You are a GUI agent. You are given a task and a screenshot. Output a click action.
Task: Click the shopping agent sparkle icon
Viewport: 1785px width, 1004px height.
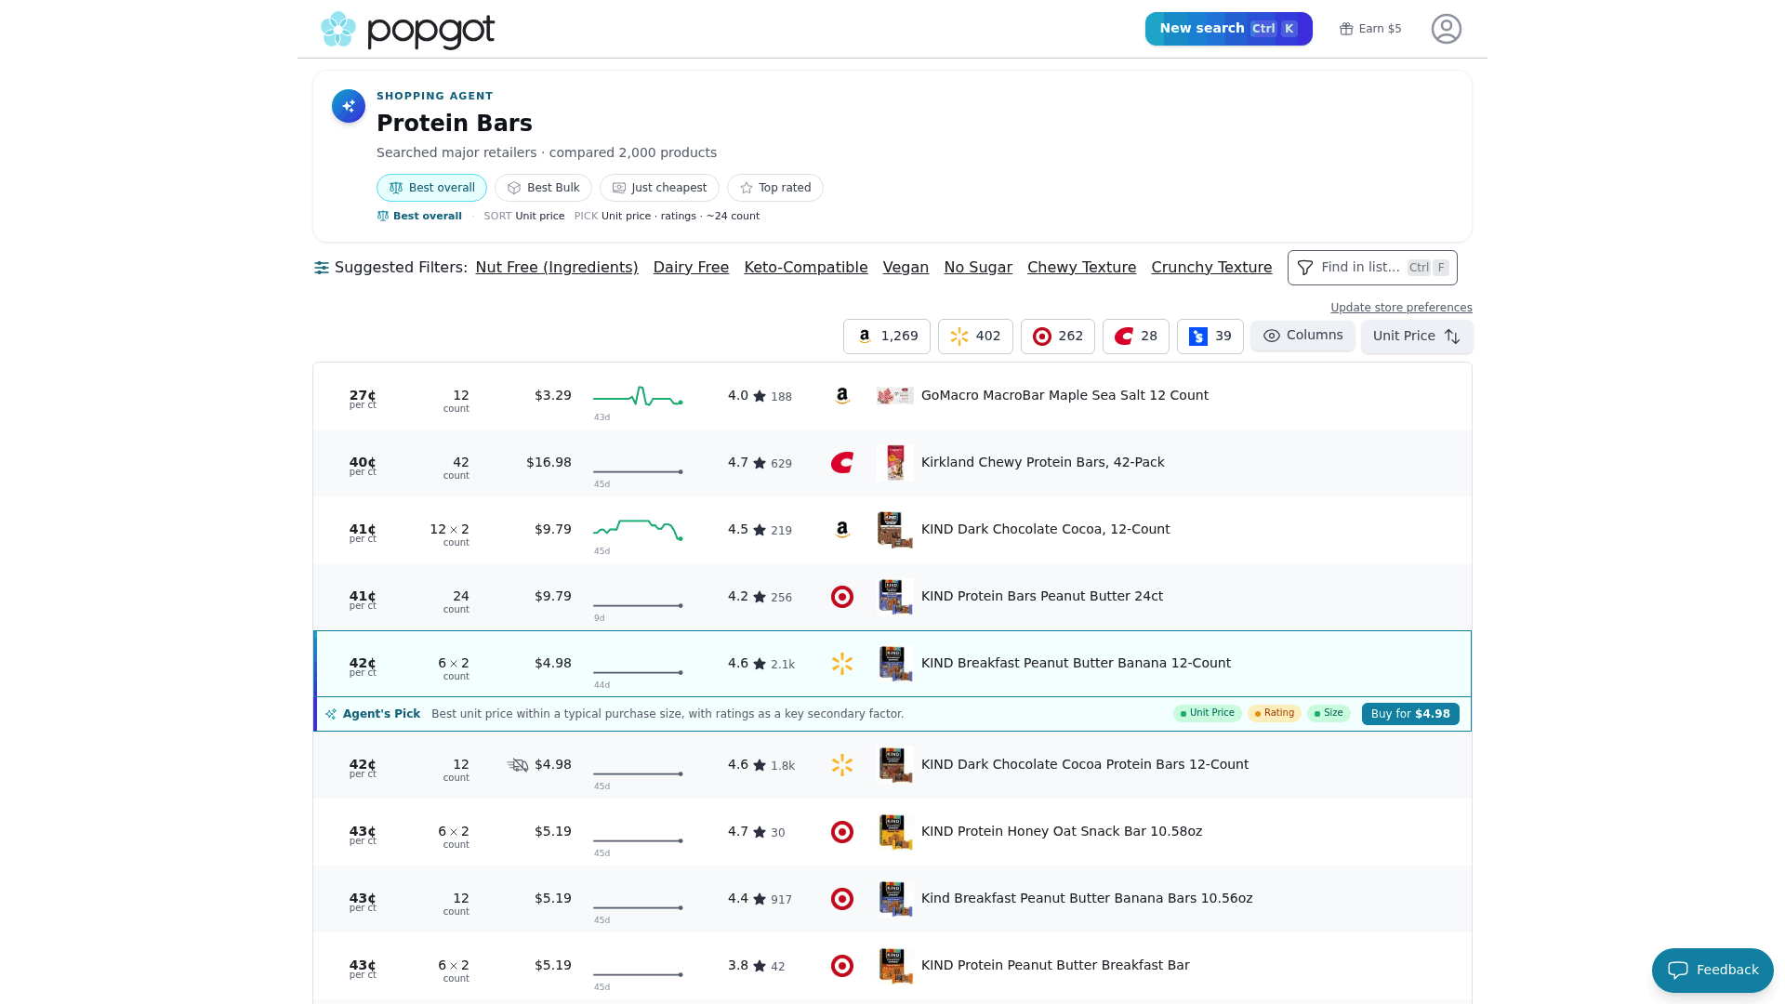[x=349, y=106]
